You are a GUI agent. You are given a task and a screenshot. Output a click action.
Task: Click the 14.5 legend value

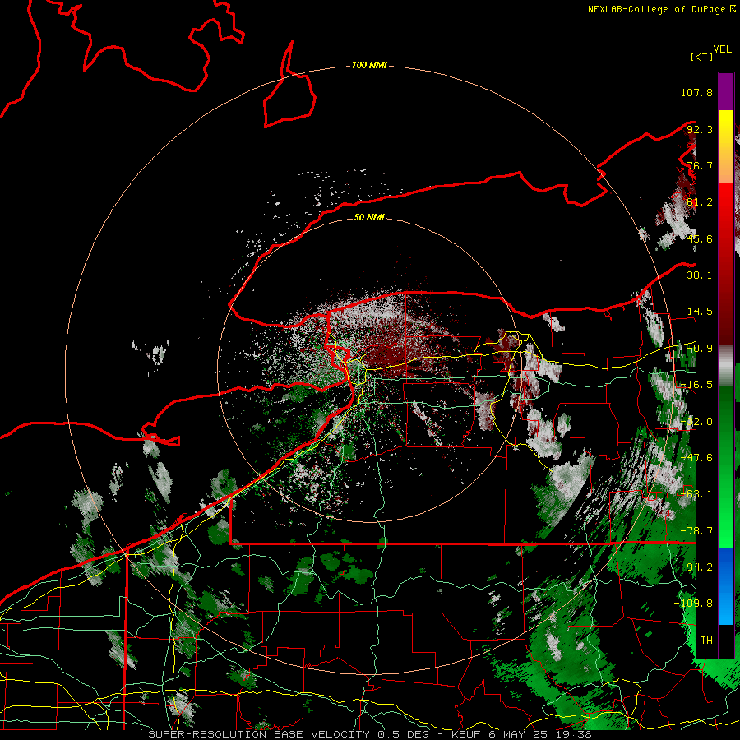pyautogui.click(x=700, y=312)
